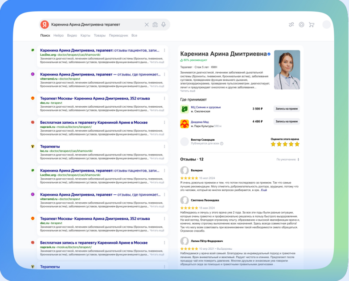Click the 3 500 ₽ price

coord(258,109)
